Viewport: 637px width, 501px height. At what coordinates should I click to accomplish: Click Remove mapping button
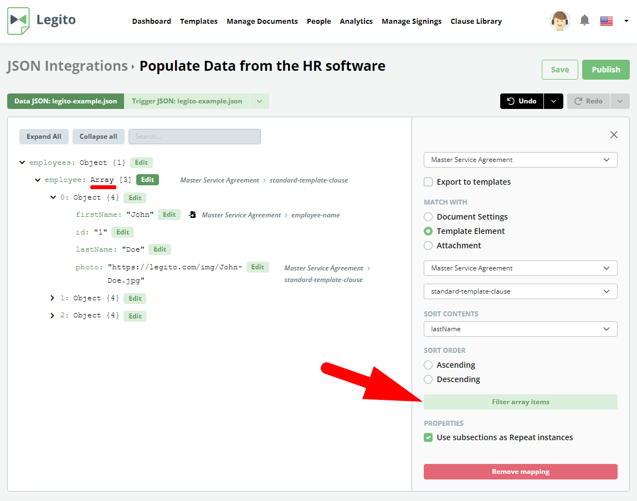pyautogui.click(x=521, y=471)
